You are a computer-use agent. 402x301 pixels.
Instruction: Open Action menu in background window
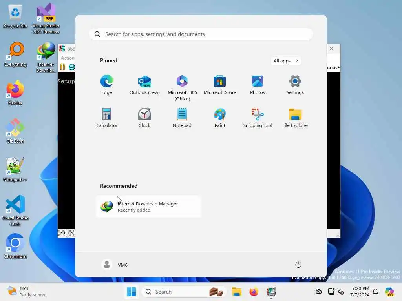68,58
